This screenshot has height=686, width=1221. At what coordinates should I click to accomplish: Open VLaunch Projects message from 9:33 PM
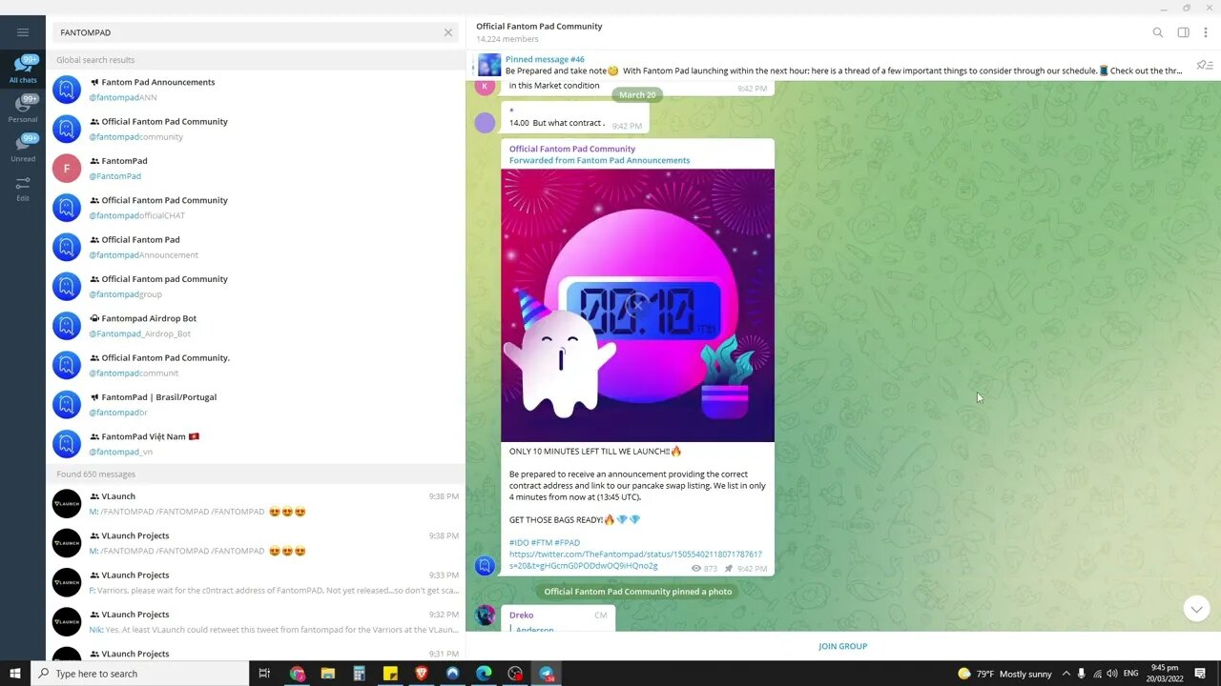coord(256,582)
